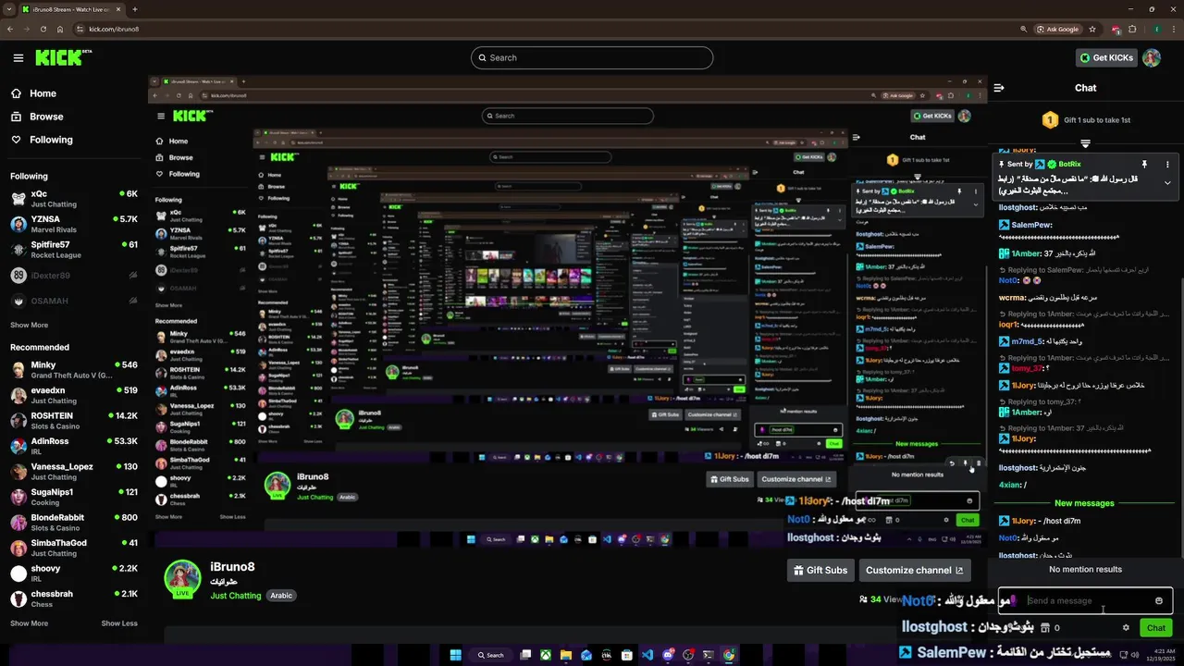
Task: Open chessbrah channel in Recommended list
Action: click(x=74, y=598)
